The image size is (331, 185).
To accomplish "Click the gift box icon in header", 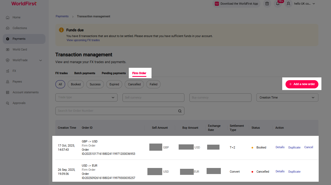I will coord(267,4).
